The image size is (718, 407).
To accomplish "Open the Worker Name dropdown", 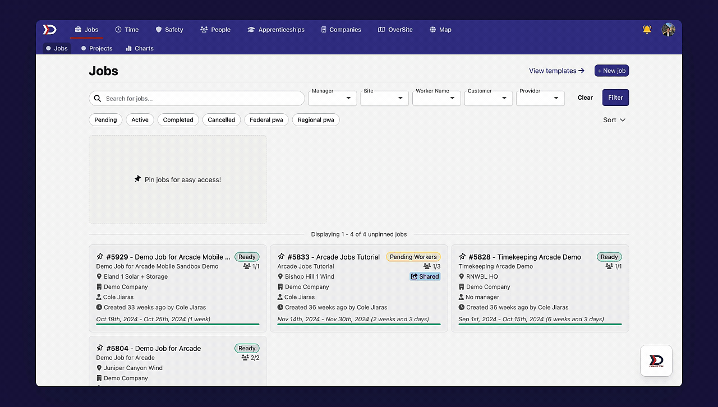I will click(436, 98).
